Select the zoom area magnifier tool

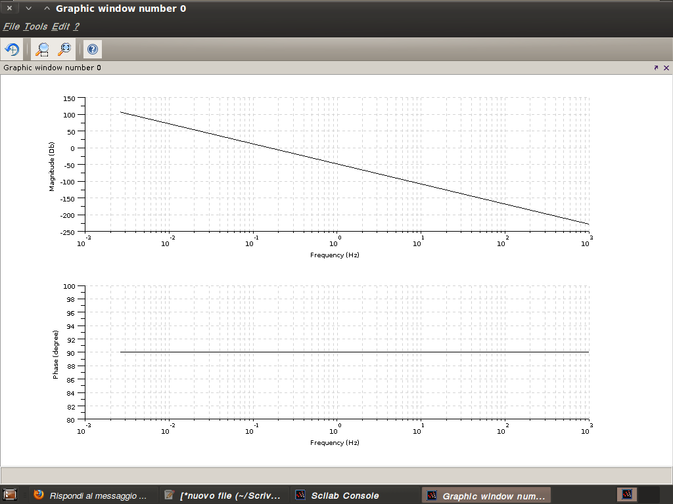(43, 49)
